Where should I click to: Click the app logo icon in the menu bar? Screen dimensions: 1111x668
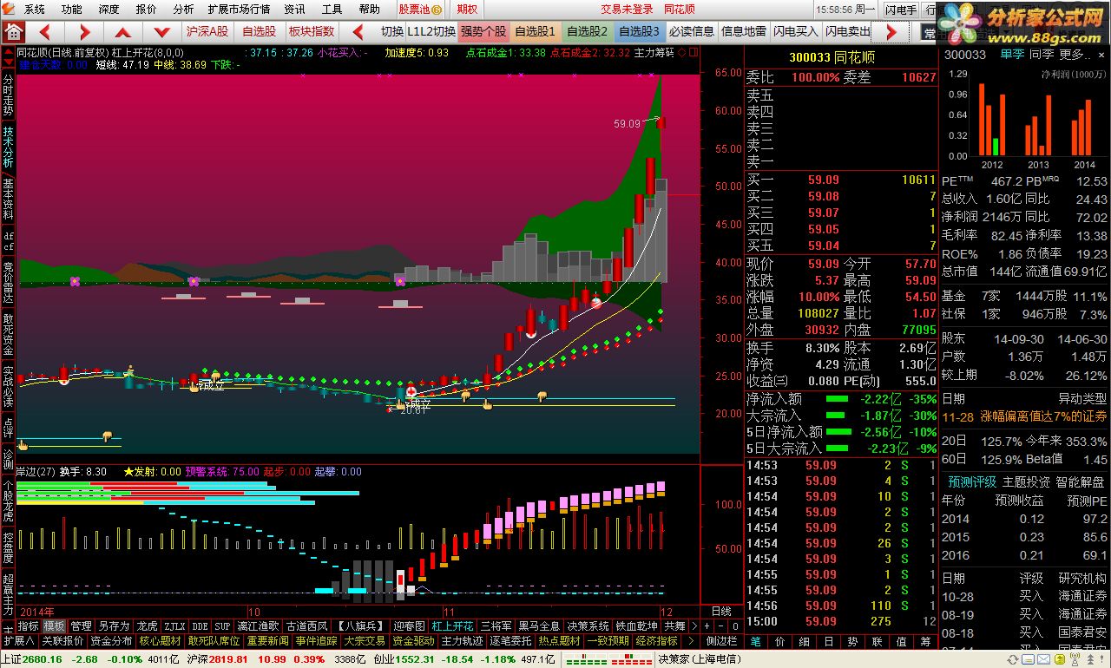[10, 10]
